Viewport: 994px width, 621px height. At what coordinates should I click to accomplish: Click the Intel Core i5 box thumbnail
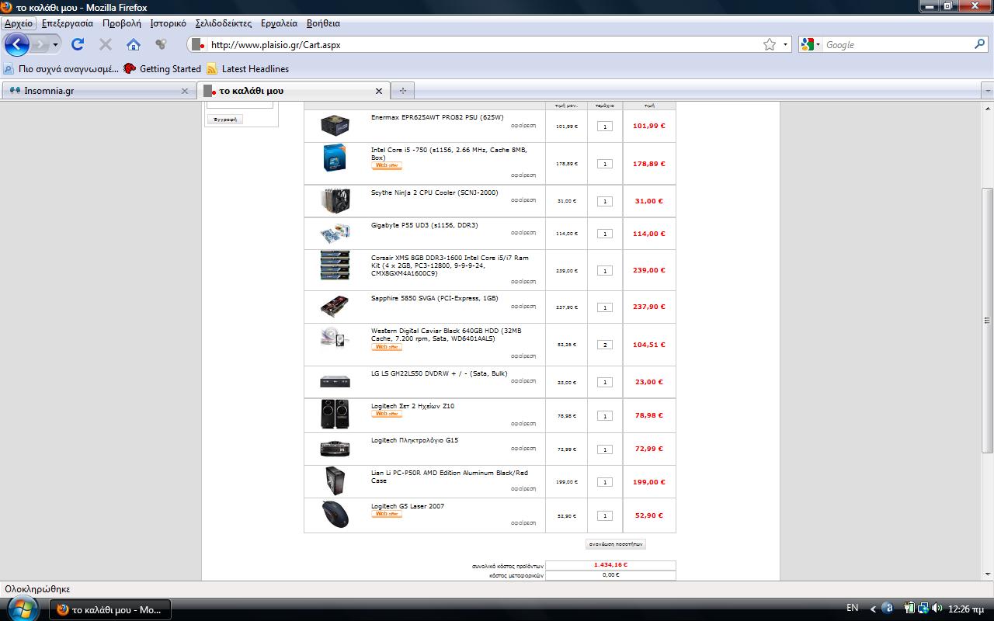tap(335, 158)
